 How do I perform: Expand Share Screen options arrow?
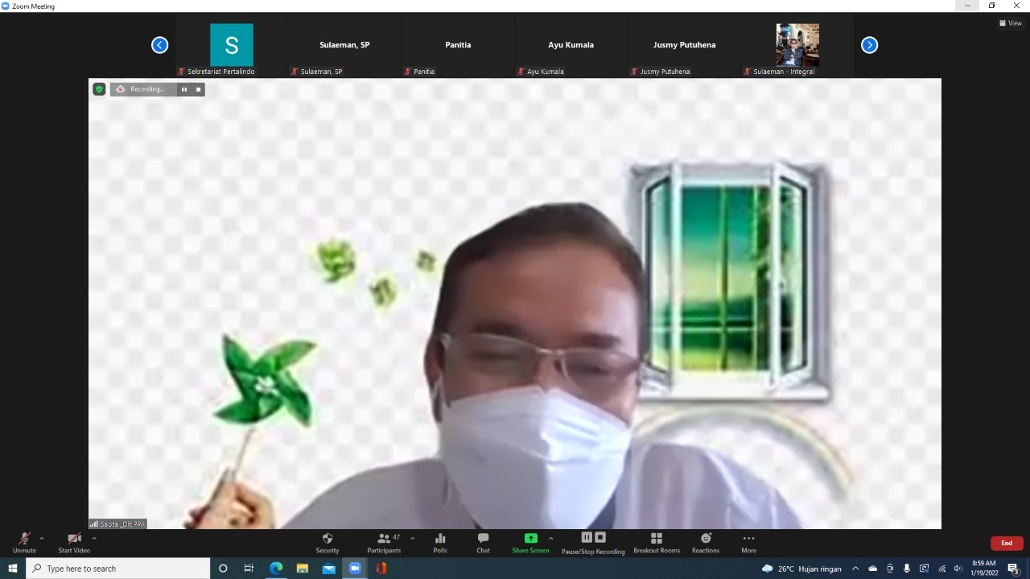click(x=550, y=538)
